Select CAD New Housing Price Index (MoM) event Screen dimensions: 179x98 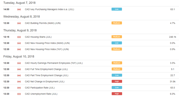click(x=47, y=43)
